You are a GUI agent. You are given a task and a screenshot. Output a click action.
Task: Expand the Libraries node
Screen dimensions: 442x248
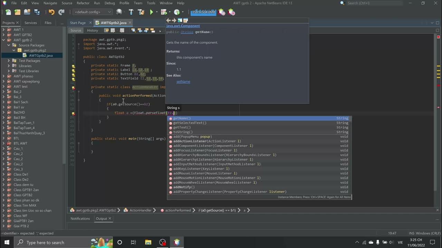(x=9, y=66)
